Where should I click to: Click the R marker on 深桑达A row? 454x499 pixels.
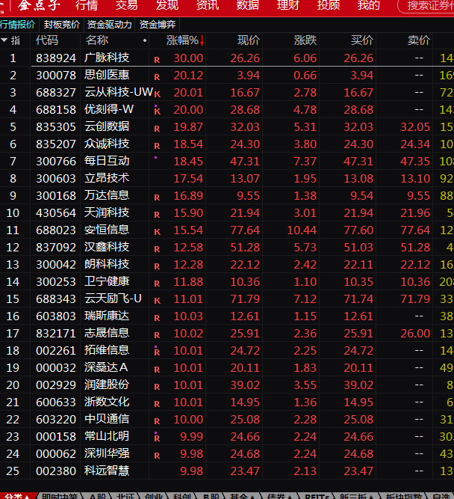[x=157, y=369]
